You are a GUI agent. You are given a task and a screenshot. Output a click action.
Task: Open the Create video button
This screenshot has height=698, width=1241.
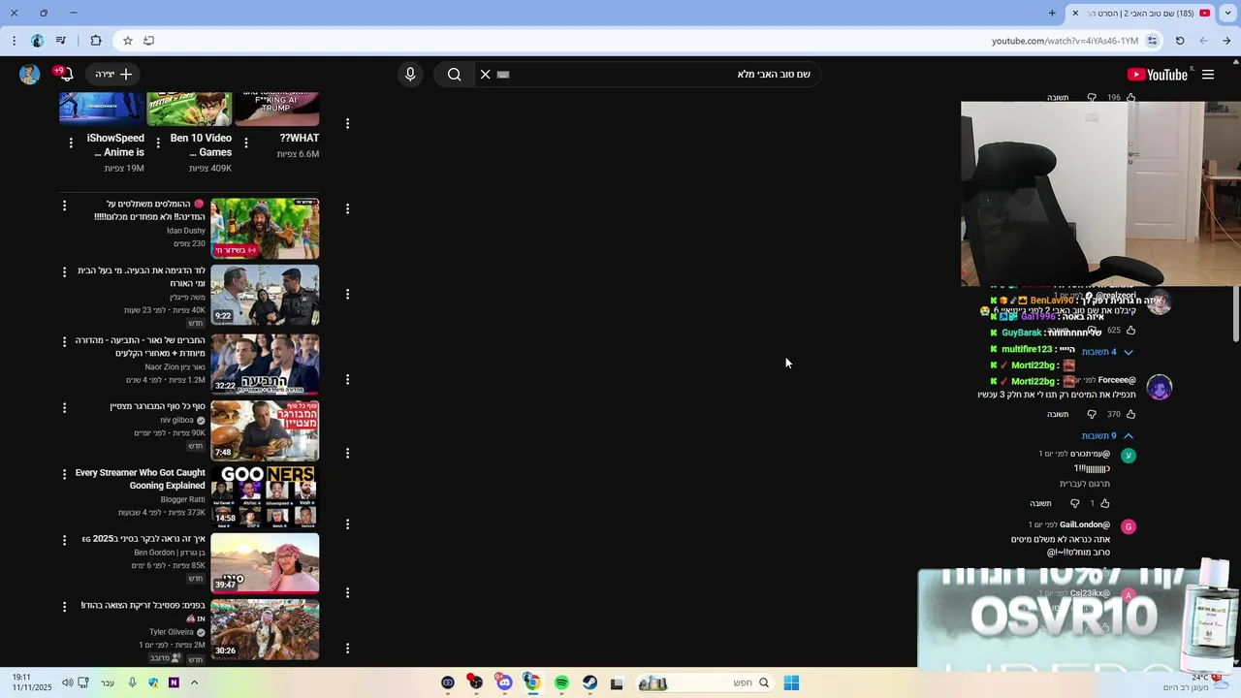click(x=113, y=75)
